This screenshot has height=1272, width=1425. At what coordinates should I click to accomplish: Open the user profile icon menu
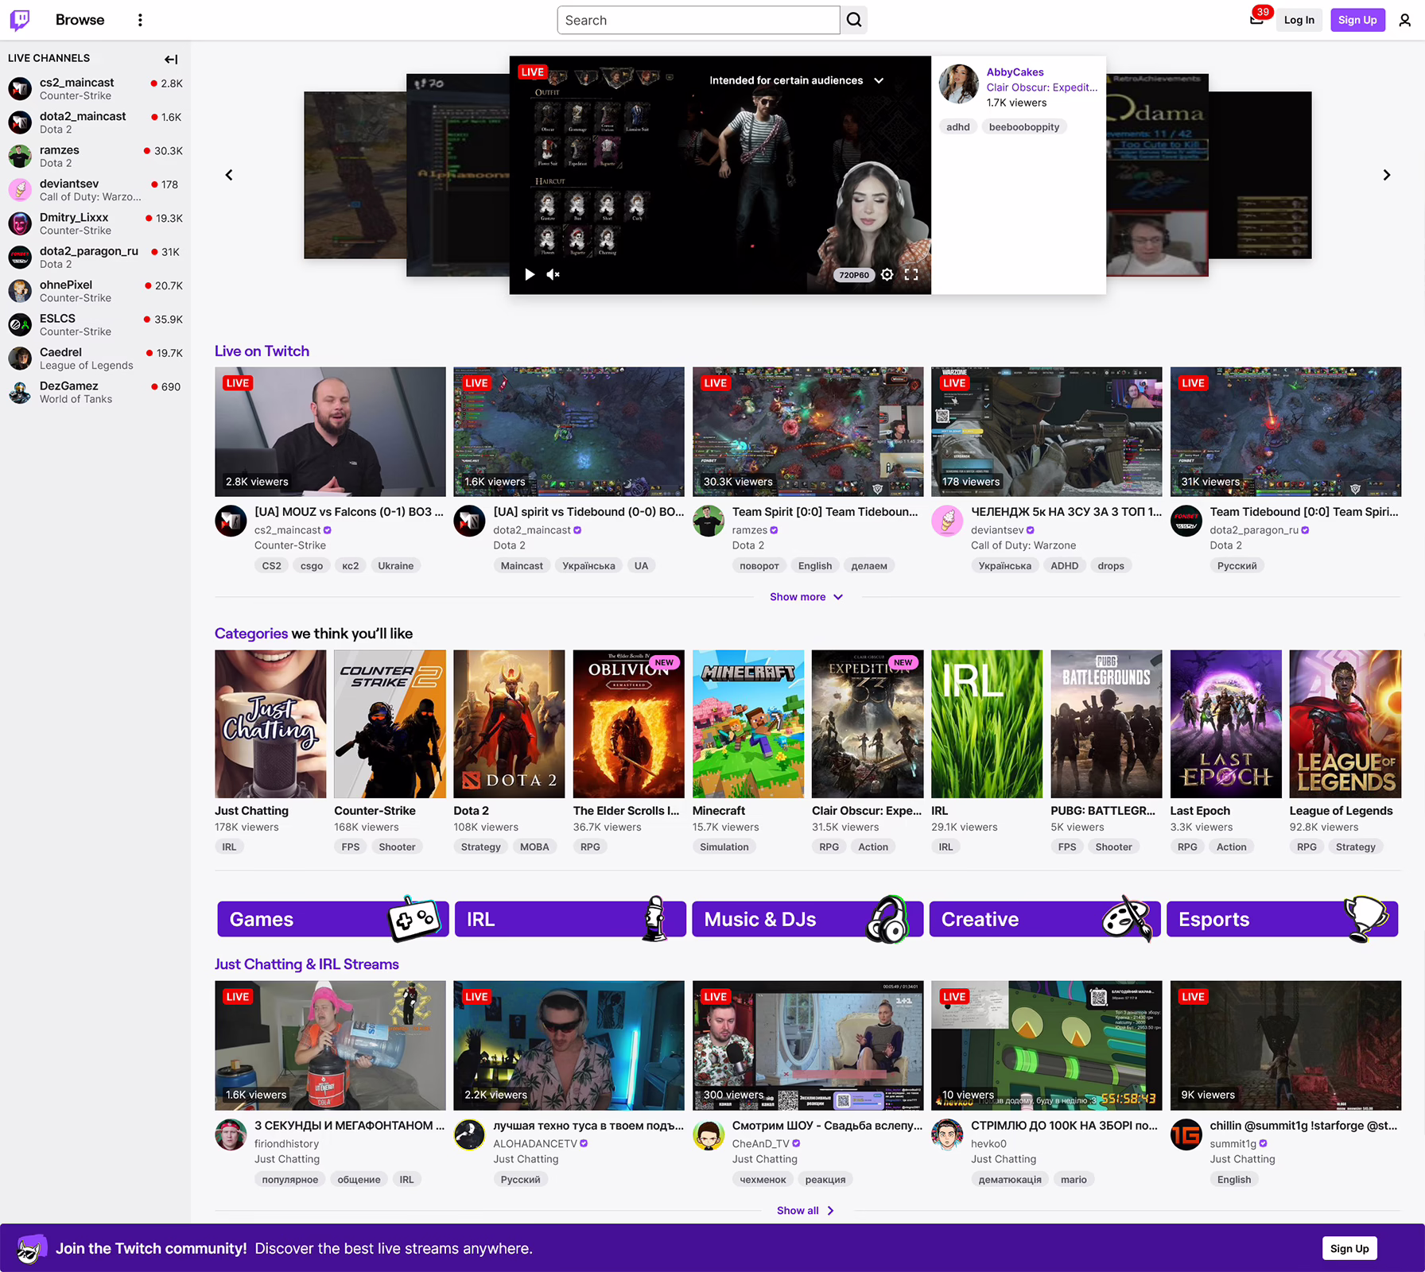pos(1404,20)
